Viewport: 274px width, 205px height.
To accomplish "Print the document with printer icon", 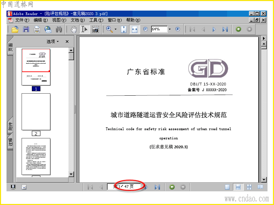I will coord(37,29).
